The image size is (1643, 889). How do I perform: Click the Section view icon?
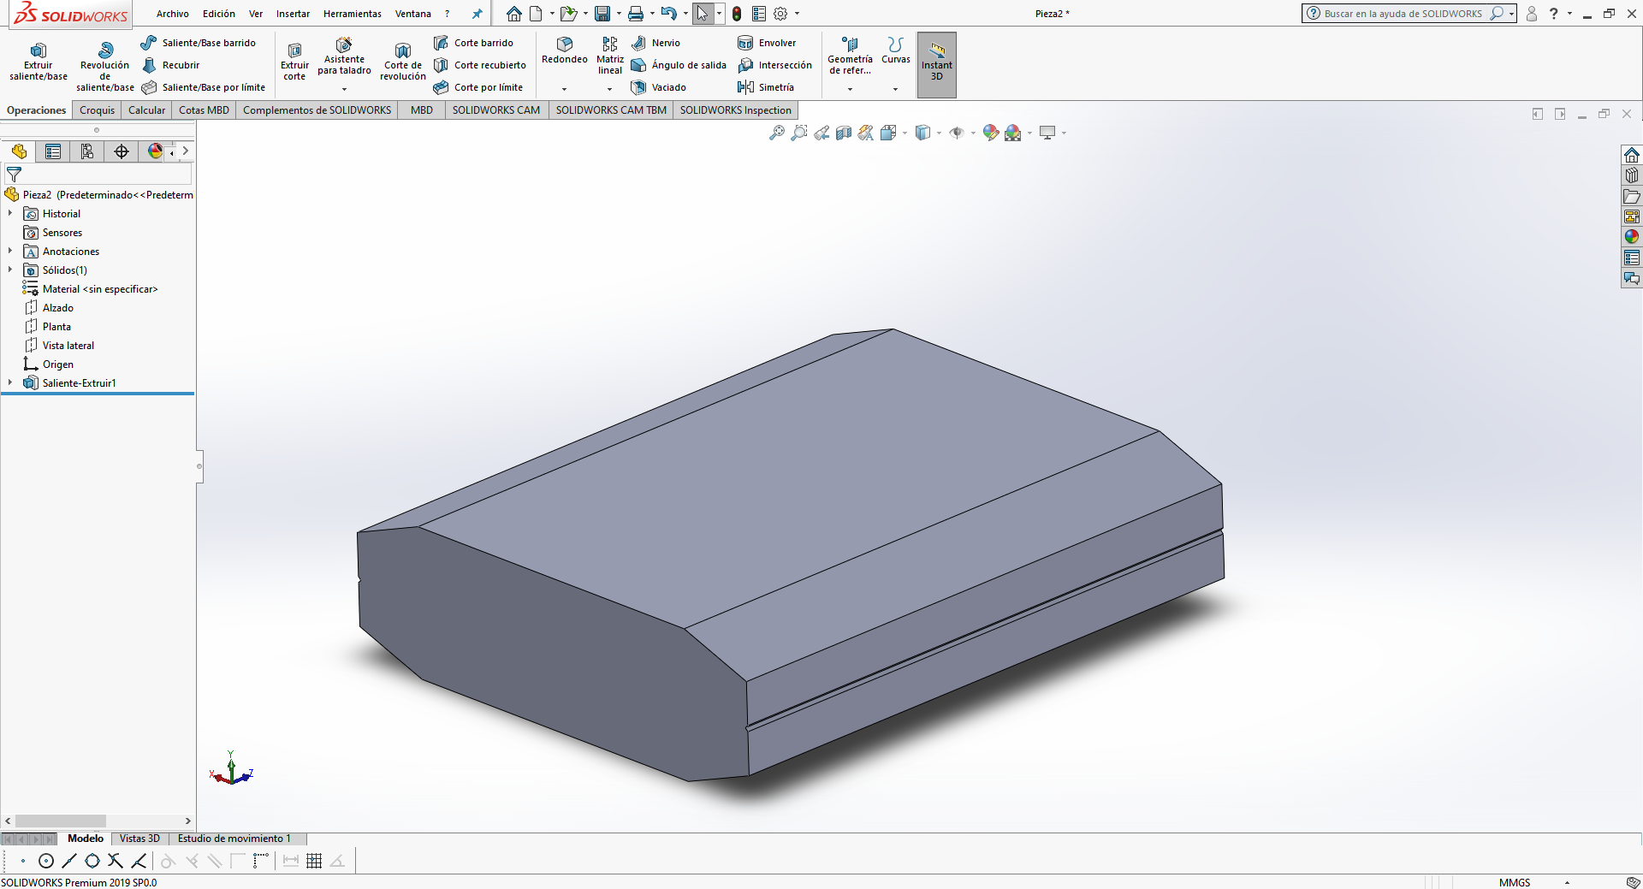coord(844,133)
